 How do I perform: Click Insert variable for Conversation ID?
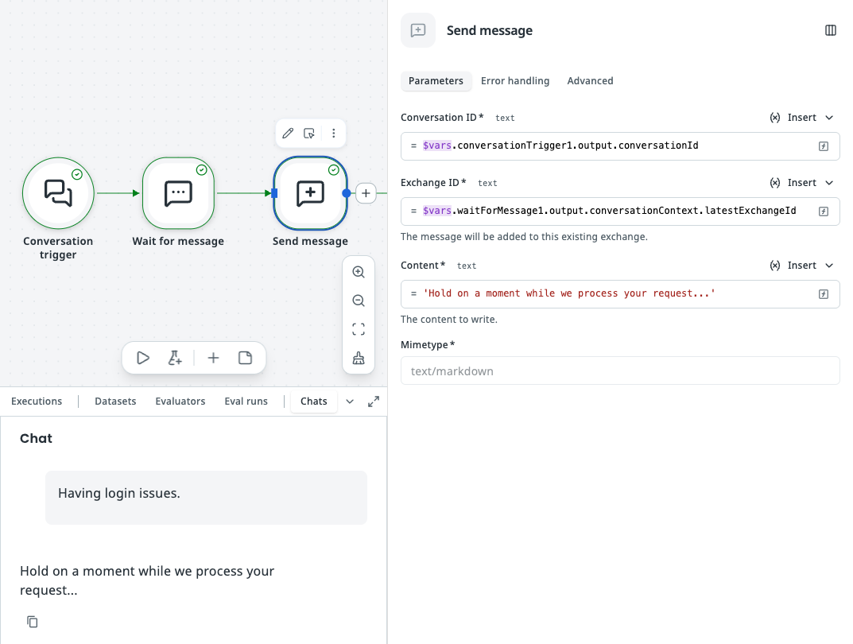[793, 118]
